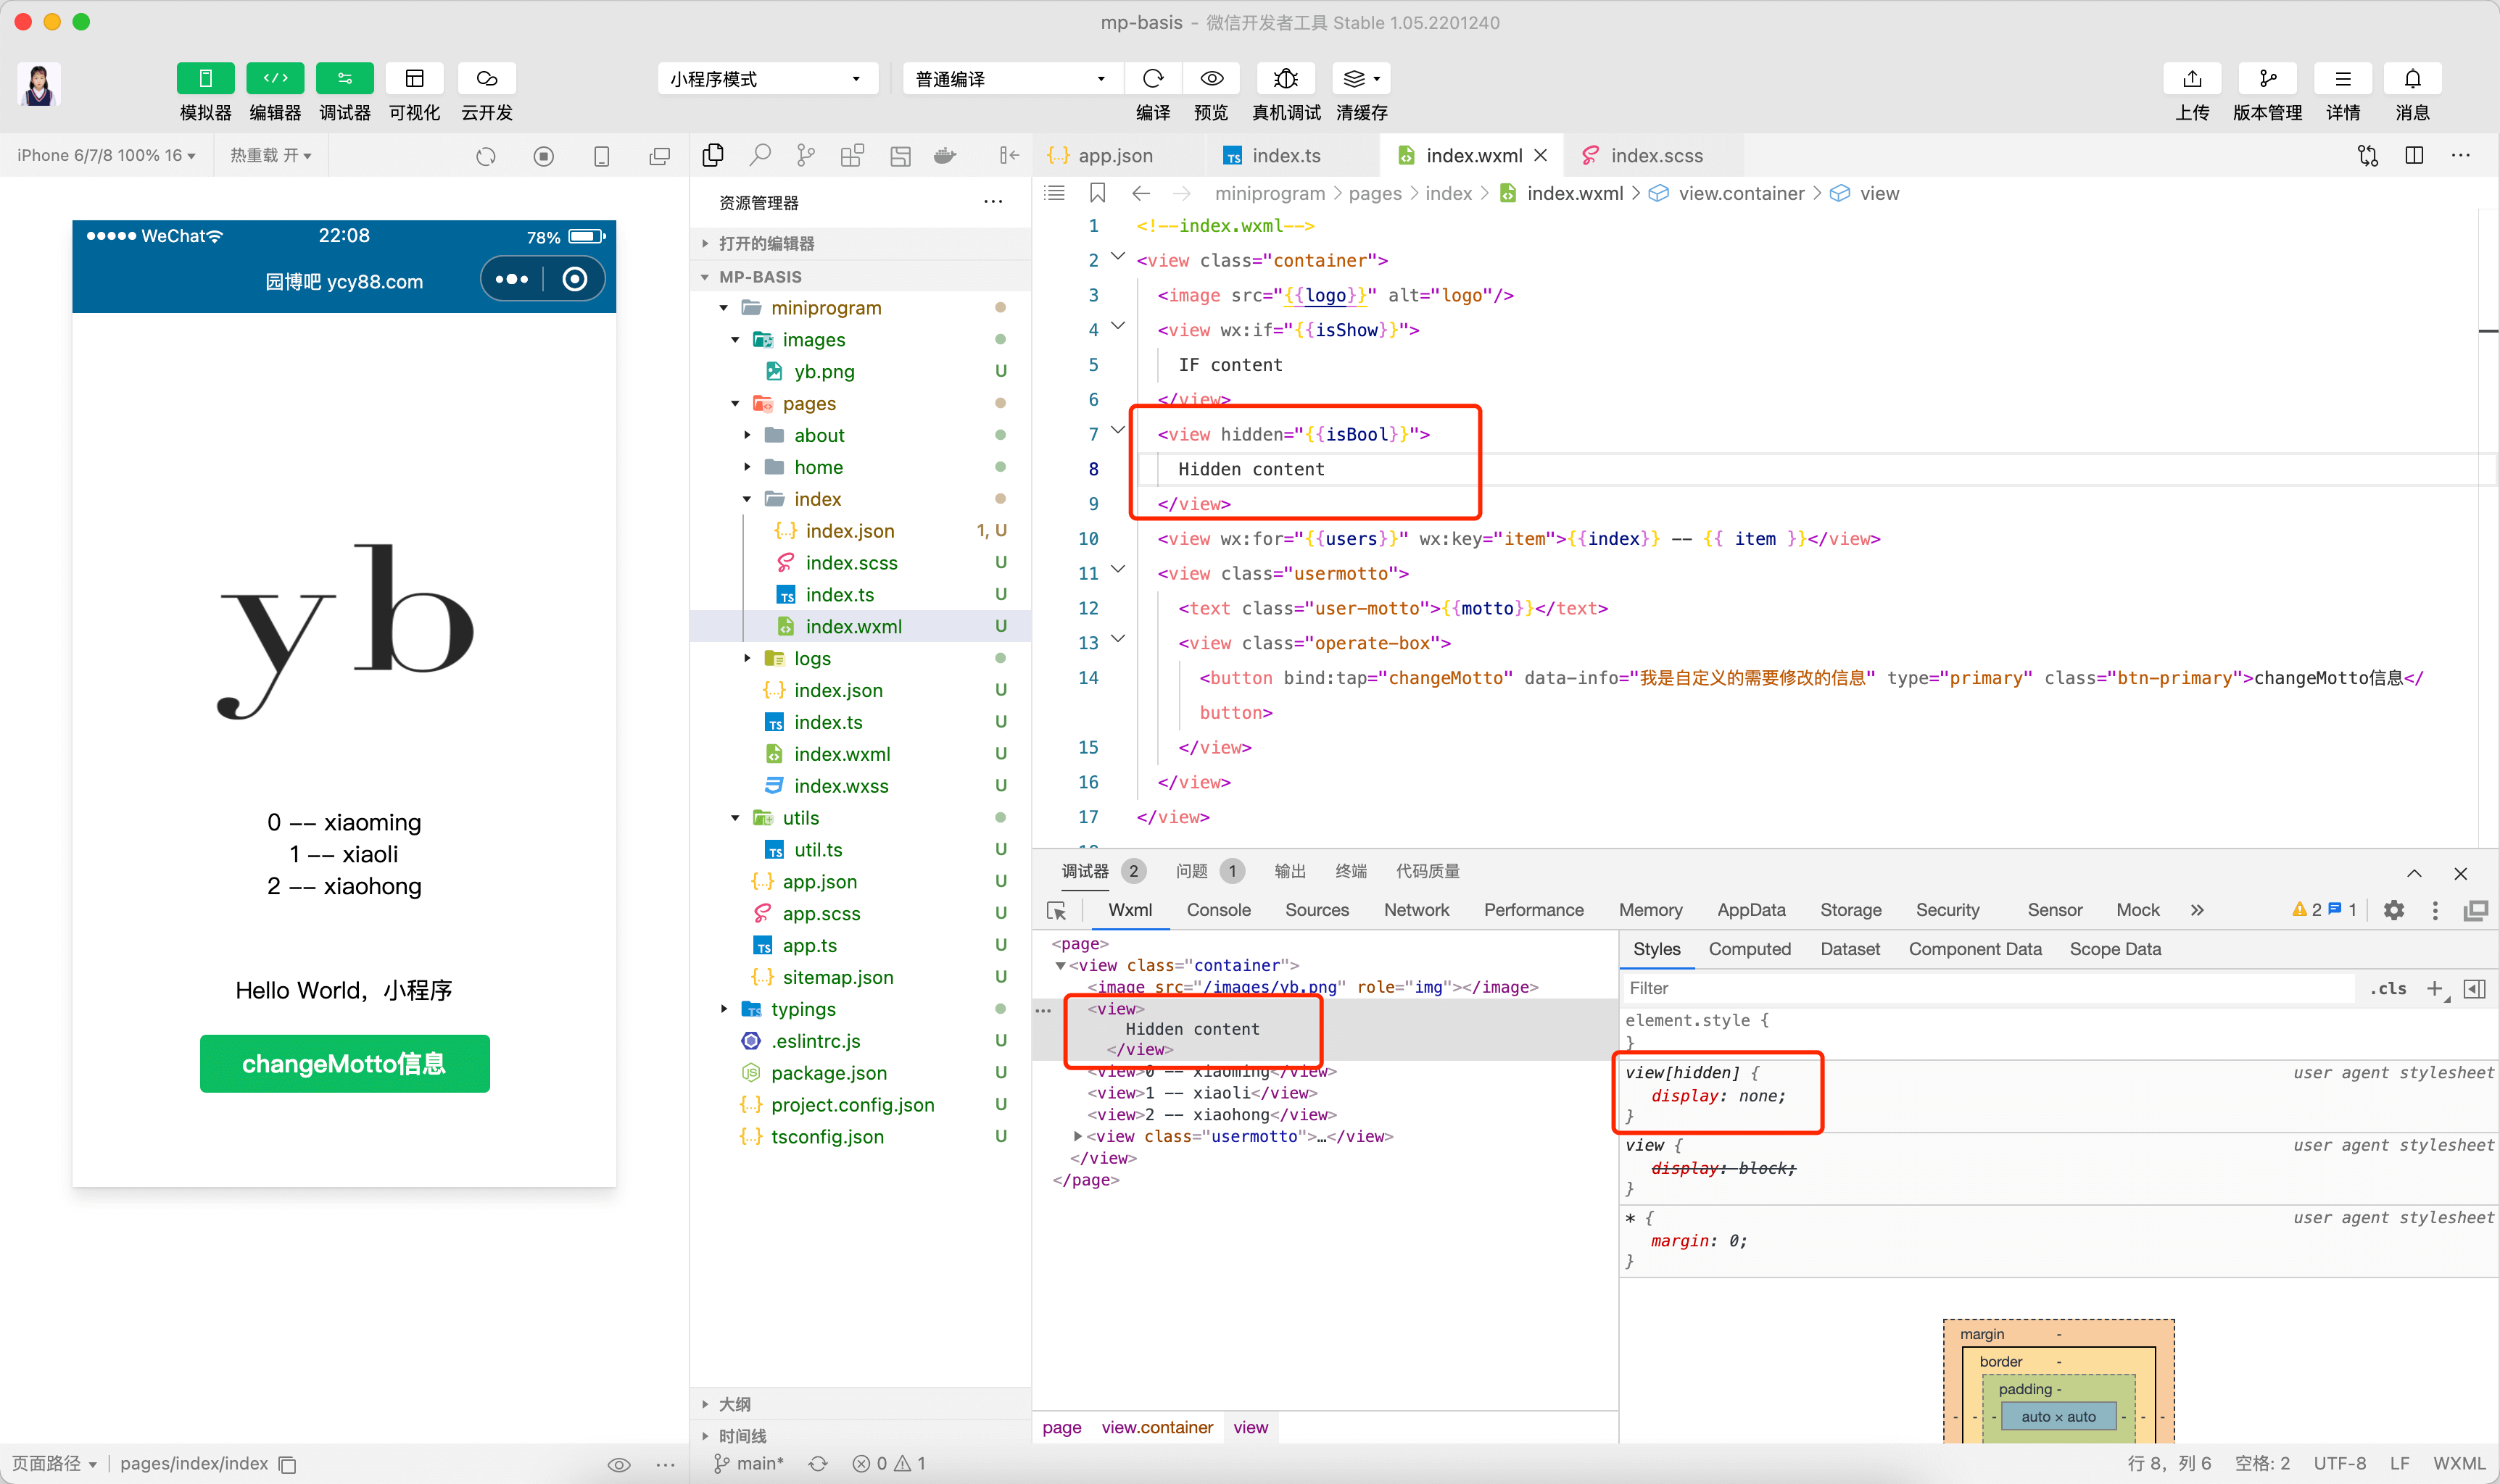Open version management (版本管理)
Image resolution: width=2500 pixels, height=1484 pixels.
pos(2268,78)
